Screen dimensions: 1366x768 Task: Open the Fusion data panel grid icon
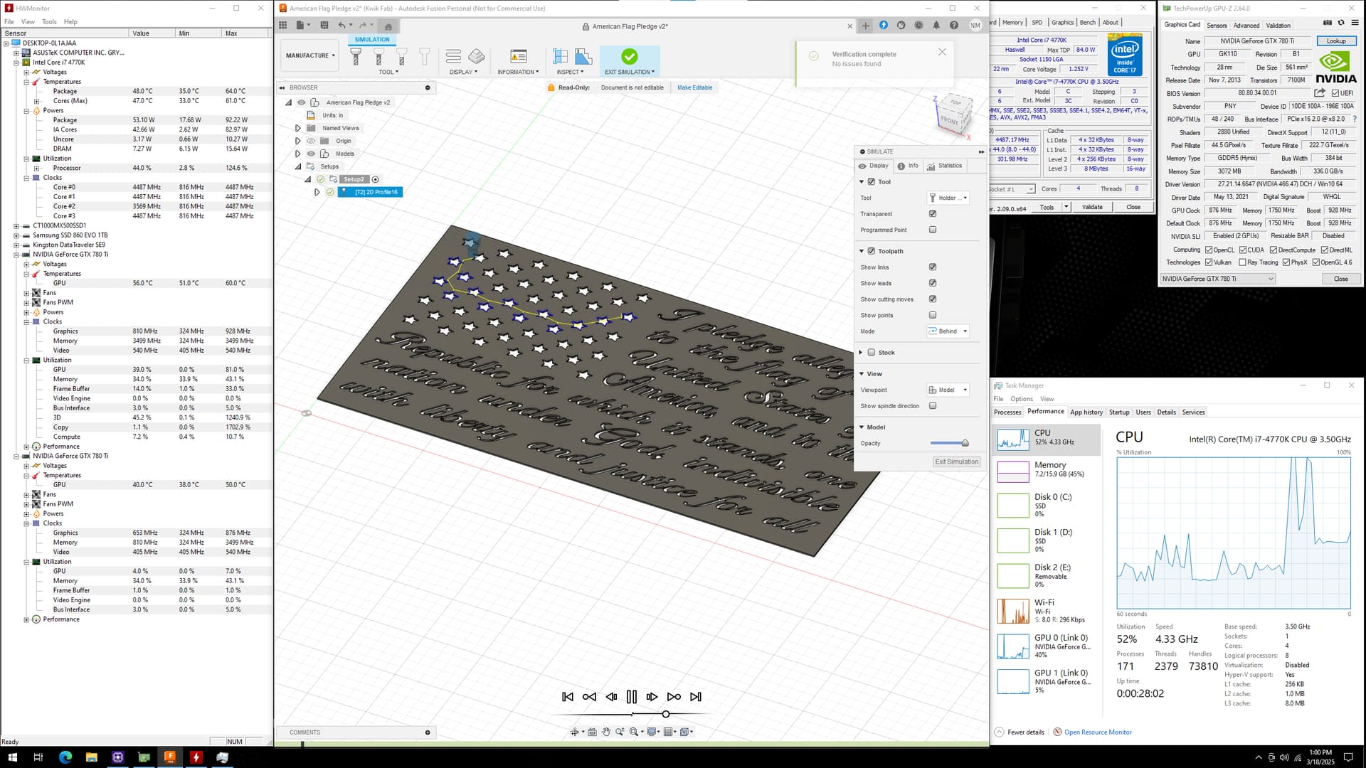tap(282, 25)
